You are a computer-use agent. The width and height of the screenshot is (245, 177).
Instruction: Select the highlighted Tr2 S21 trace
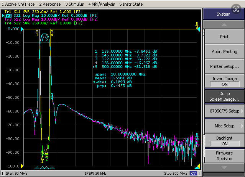8,16
